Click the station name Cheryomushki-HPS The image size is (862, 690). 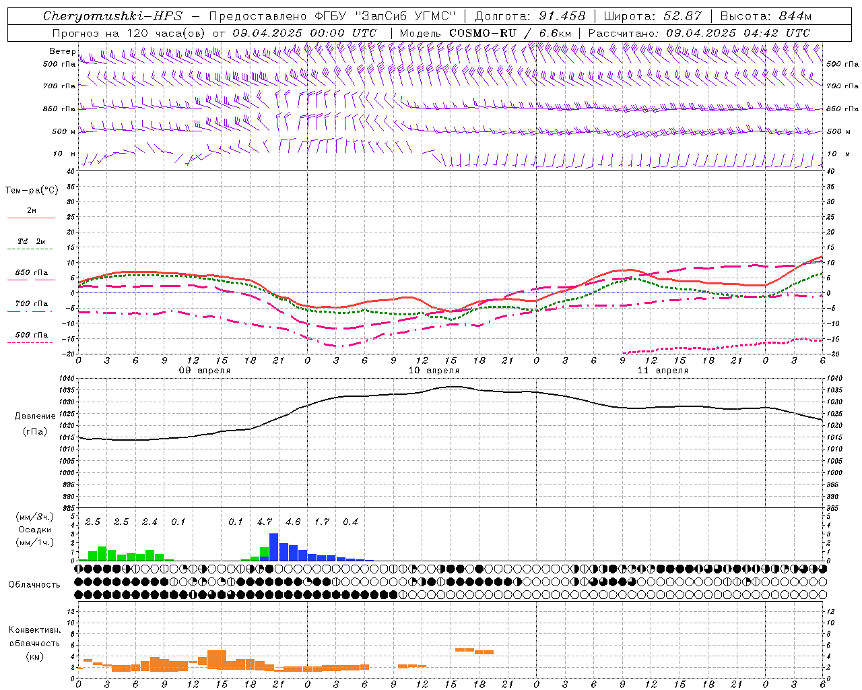coord(113,16)
